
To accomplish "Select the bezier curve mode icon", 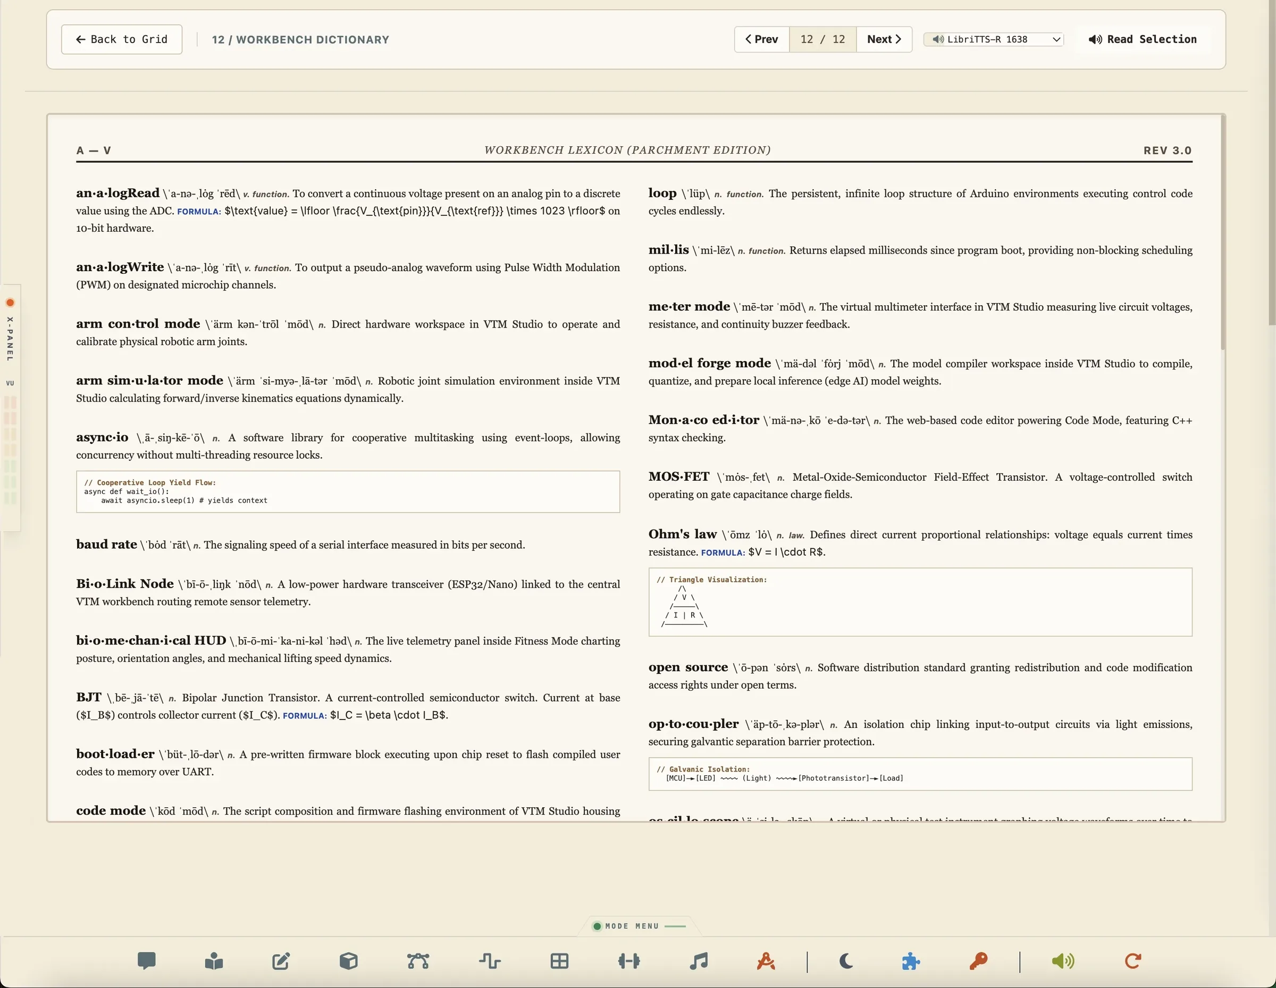I will pyautogui.click(x=418, y=961).
